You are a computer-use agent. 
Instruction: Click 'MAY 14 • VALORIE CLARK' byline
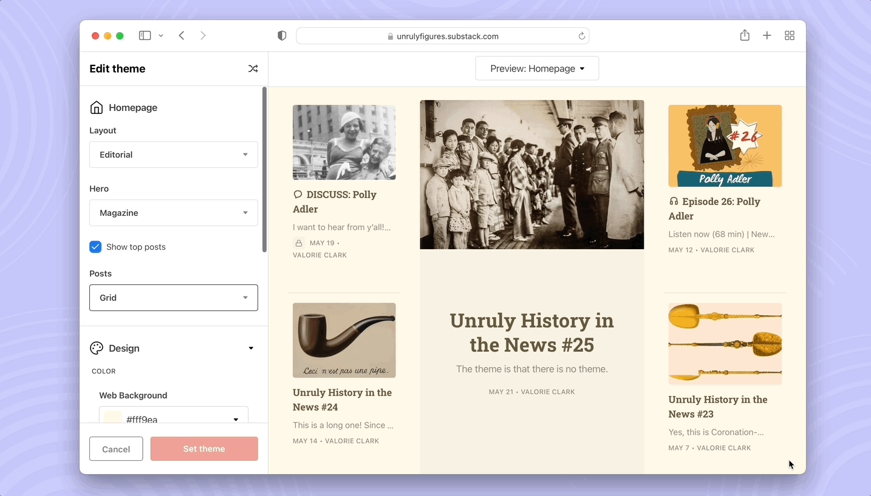[336, 441]
